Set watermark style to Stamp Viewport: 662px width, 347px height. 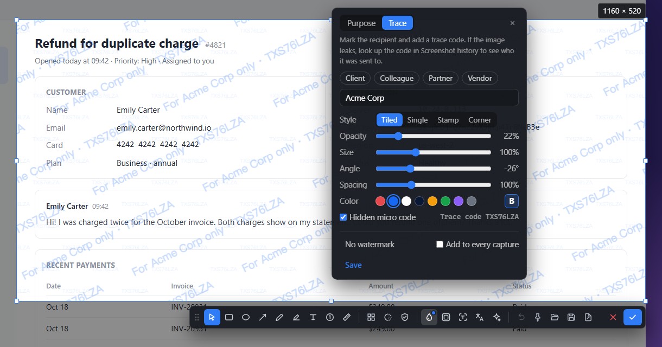pyautogui.click(x=448, y=120)
